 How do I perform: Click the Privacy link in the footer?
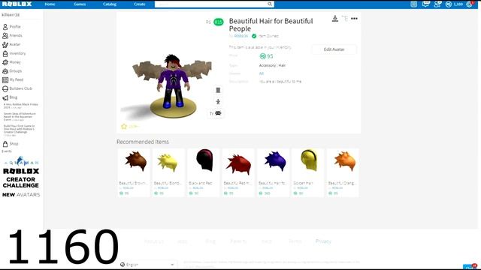[323, 241]
